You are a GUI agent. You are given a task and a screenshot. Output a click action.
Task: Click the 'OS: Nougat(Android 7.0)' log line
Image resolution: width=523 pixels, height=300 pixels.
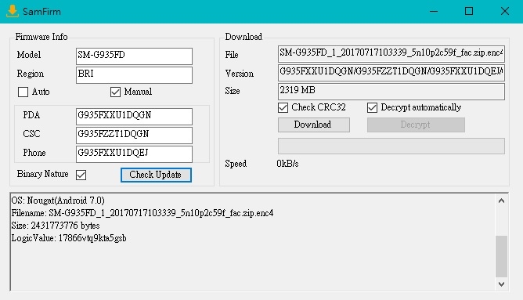(x=58, y=201)
